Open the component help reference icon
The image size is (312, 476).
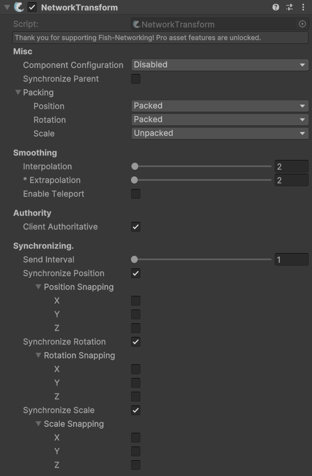tap(276, 7)
